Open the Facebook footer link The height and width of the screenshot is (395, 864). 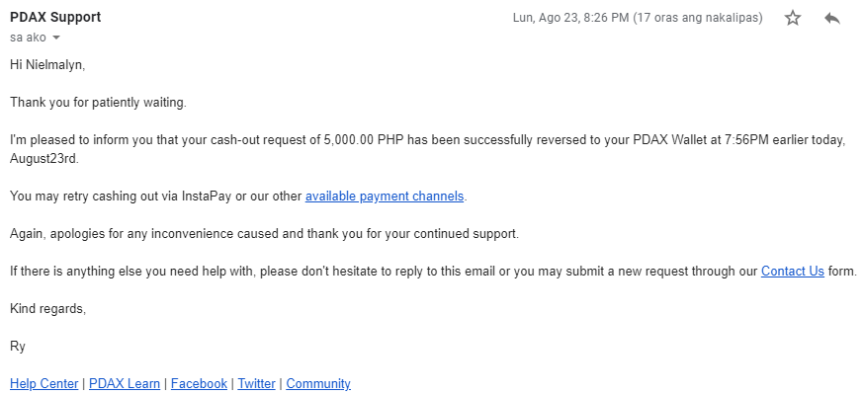(x=199, y=383)
